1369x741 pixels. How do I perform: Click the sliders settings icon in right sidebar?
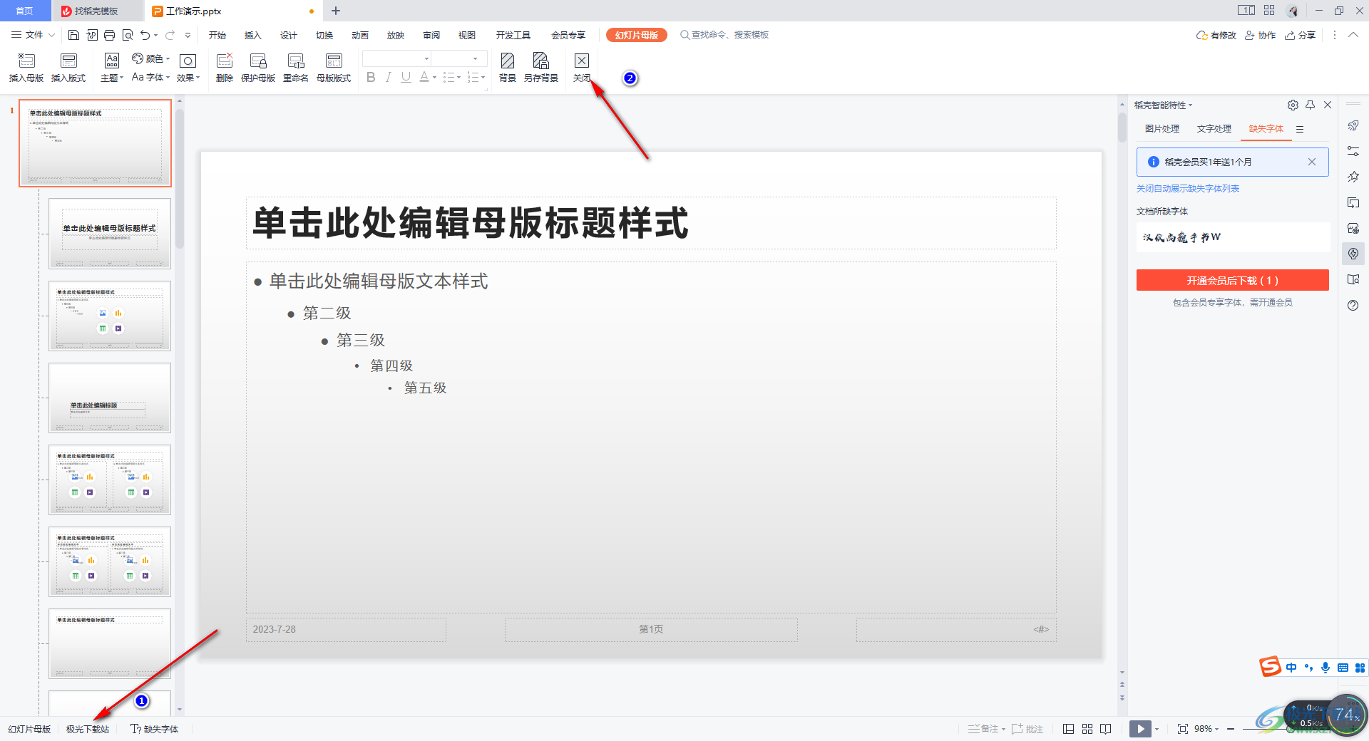(1353, 151)
